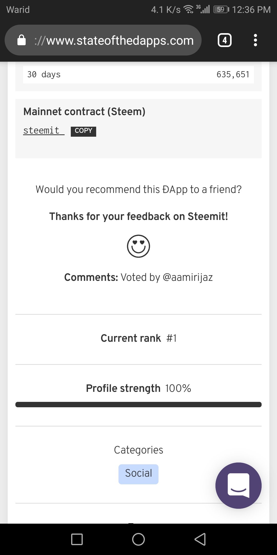Click the Profile strength progress bar
277x555 pixels.
click(x=138, y=405)
